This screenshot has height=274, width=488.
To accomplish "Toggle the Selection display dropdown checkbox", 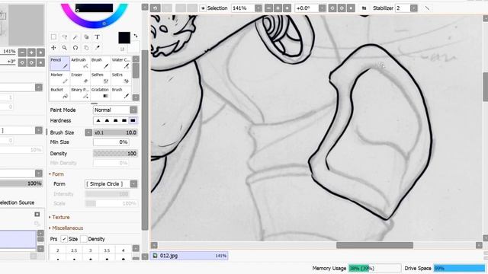I will 203,8.
